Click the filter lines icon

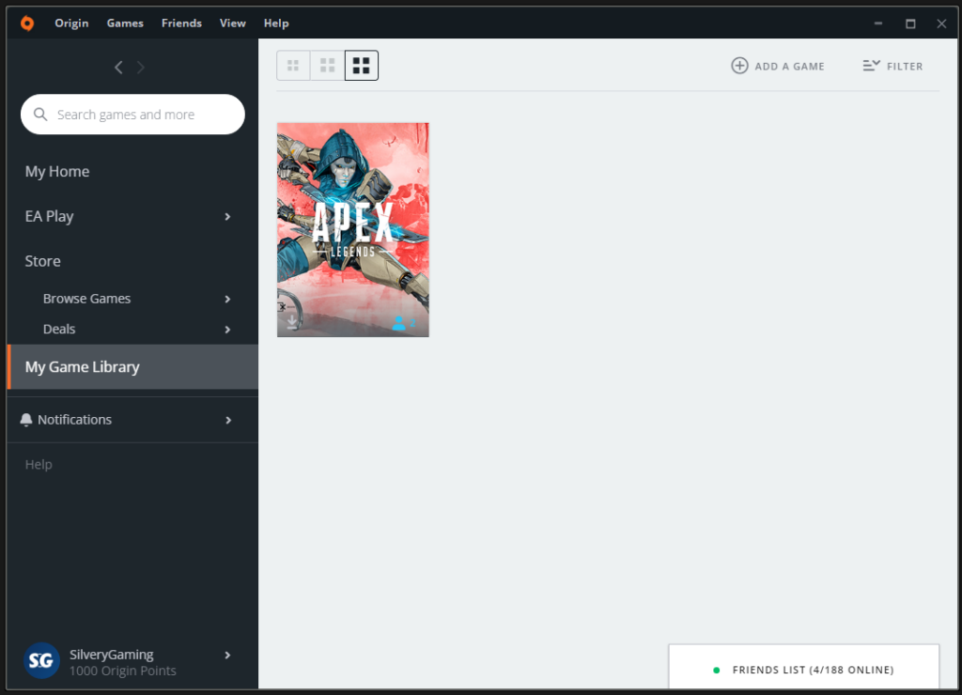coord(871,66)
